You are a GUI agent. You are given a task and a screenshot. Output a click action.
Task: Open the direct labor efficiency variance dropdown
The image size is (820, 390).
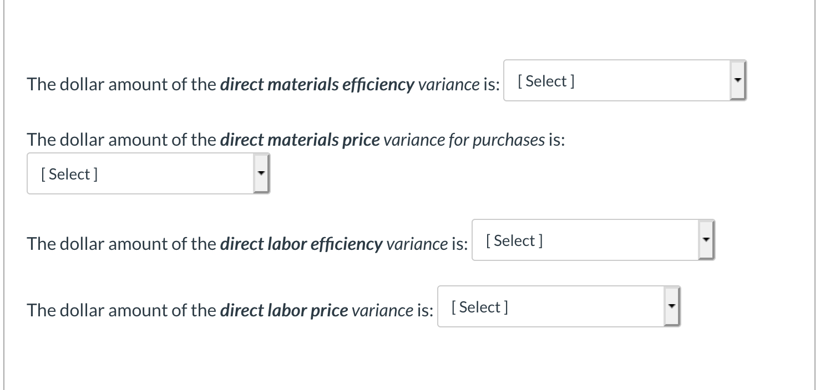click(585, 240)
